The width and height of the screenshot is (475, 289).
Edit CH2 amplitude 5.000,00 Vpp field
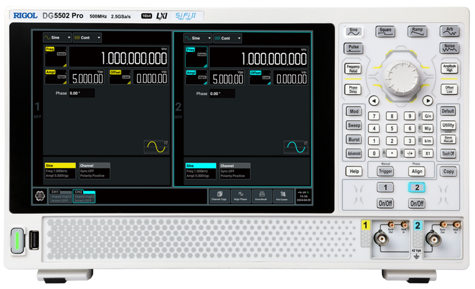(x=227, y=78)
